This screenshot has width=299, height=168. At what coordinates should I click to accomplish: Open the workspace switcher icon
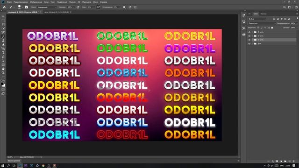289,7
